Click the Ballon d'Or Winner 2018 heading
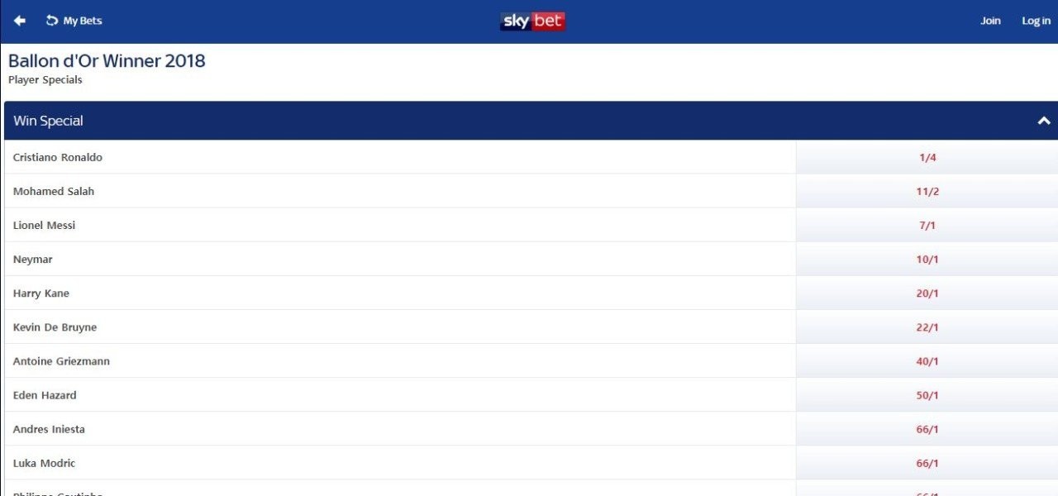1058x496 pixels. pyautogui.click(x=107, y=61)
